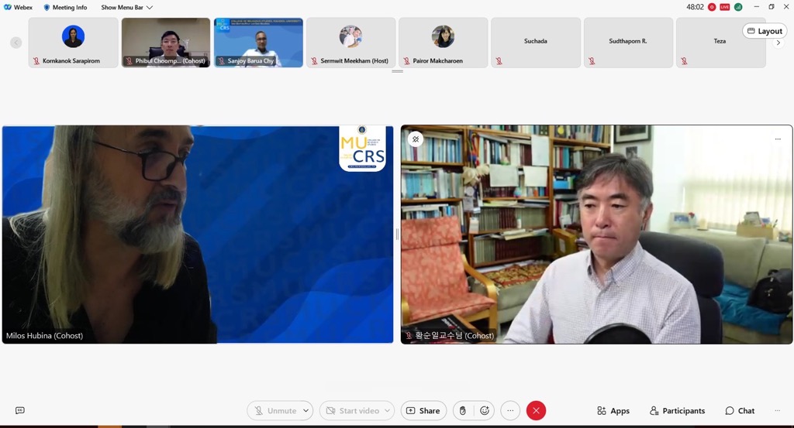Click the pin icon on right video
794x428 pixels.
click(x=416, y=139)
